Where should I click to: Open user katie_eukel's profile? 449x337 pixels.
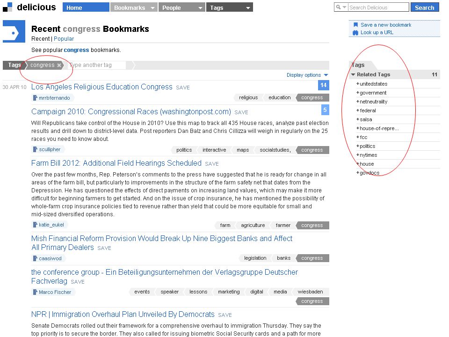coord(51,225)
